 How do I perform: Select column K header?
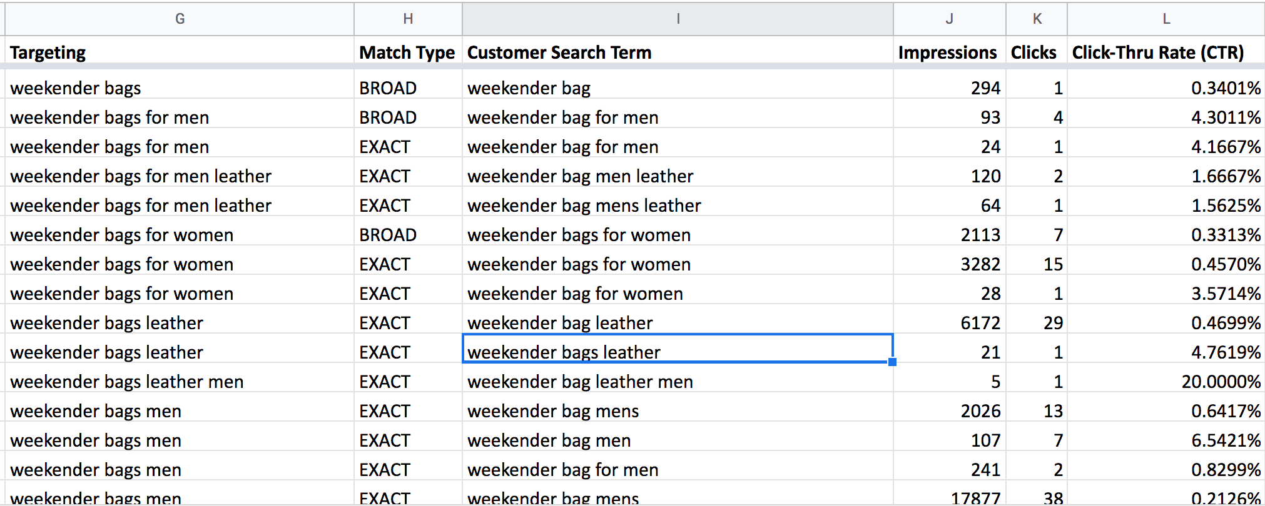(x=1037, y=19)
